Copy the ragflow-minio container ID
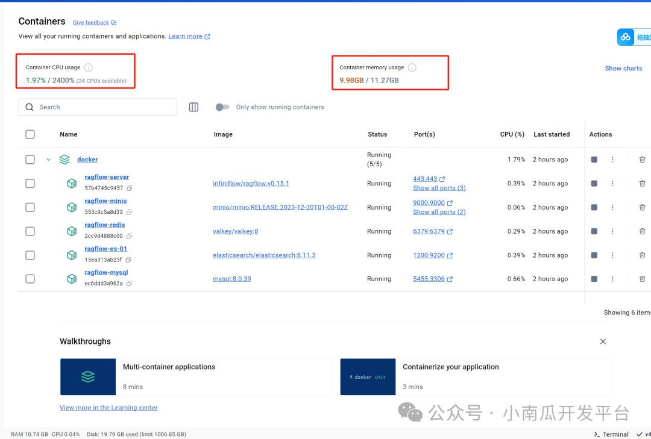651x439 pixels. 129,212
